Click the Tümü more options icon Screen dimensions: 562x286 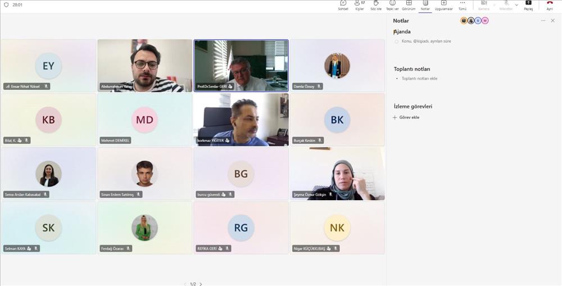coord(463,5)
